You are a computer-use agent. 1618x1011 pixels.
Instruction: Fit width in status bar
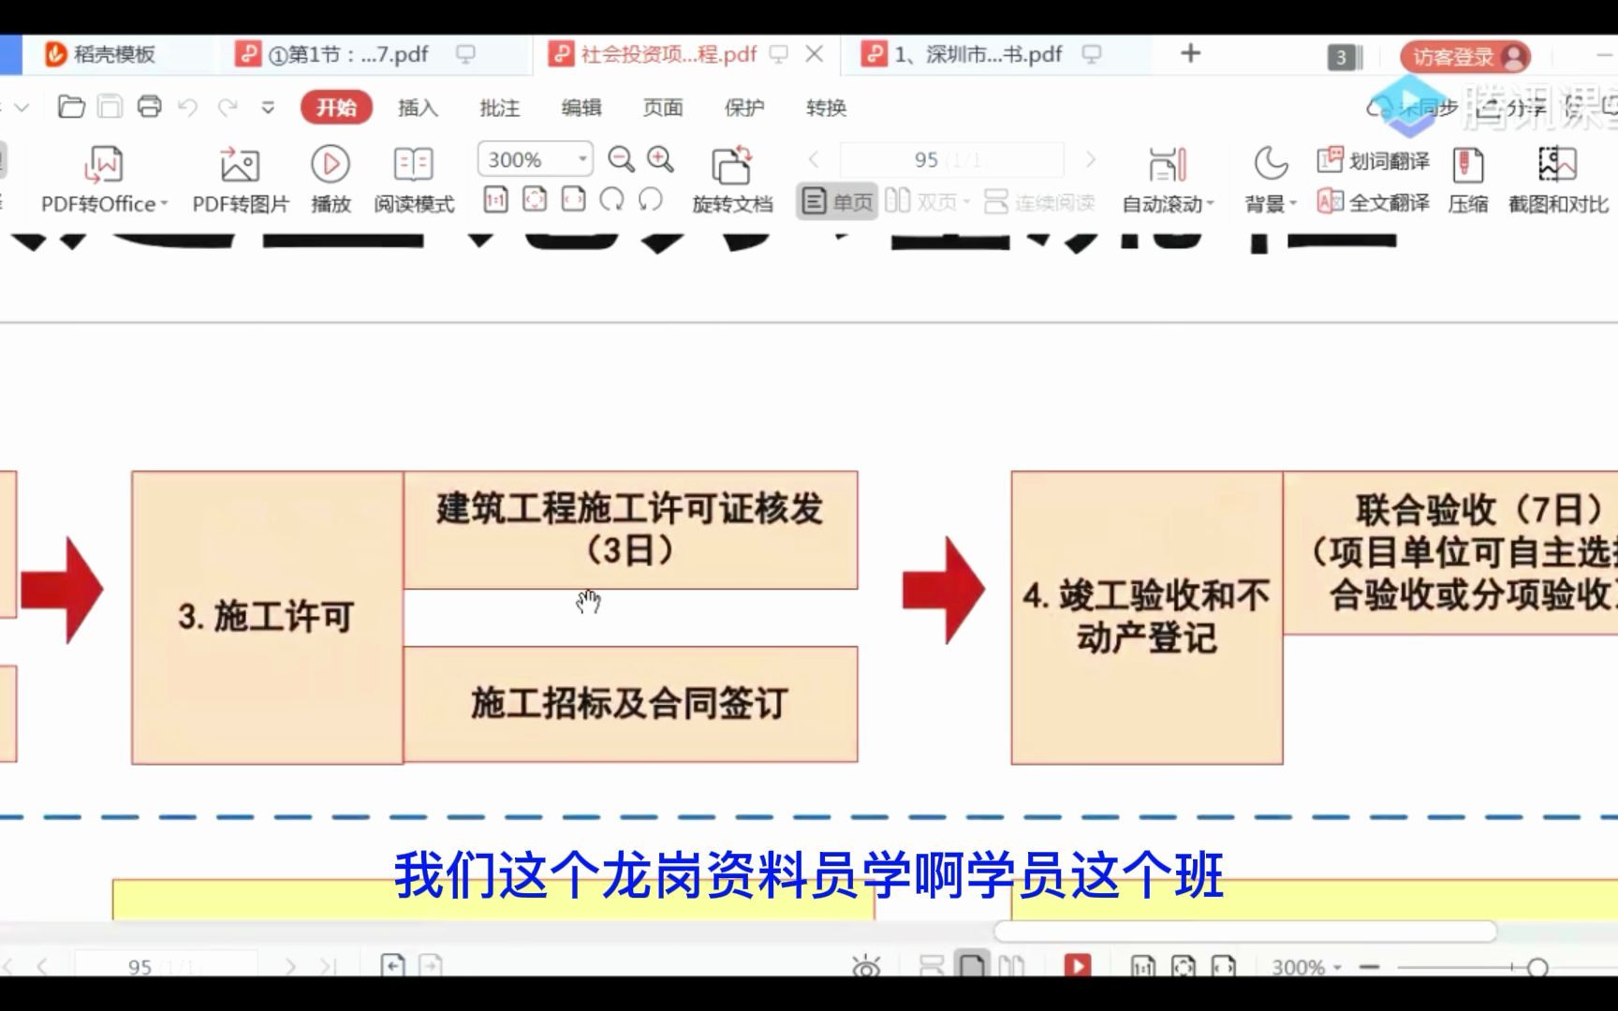point(1223,966)
